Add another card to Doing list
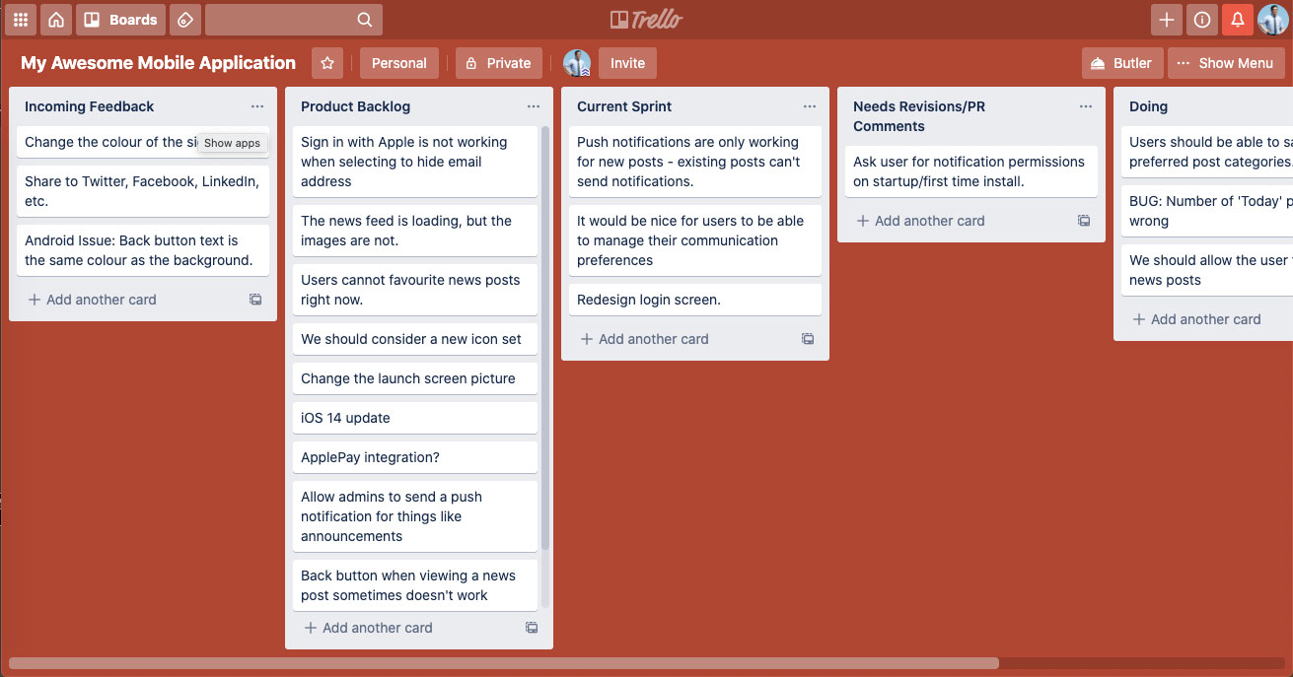Viewport: 1293px width, 677px height. tap(1196, 319)
